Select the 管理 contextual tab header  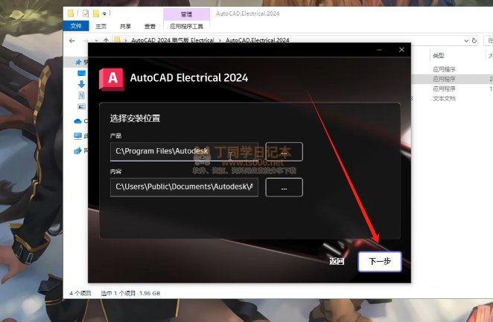[186, 14]
